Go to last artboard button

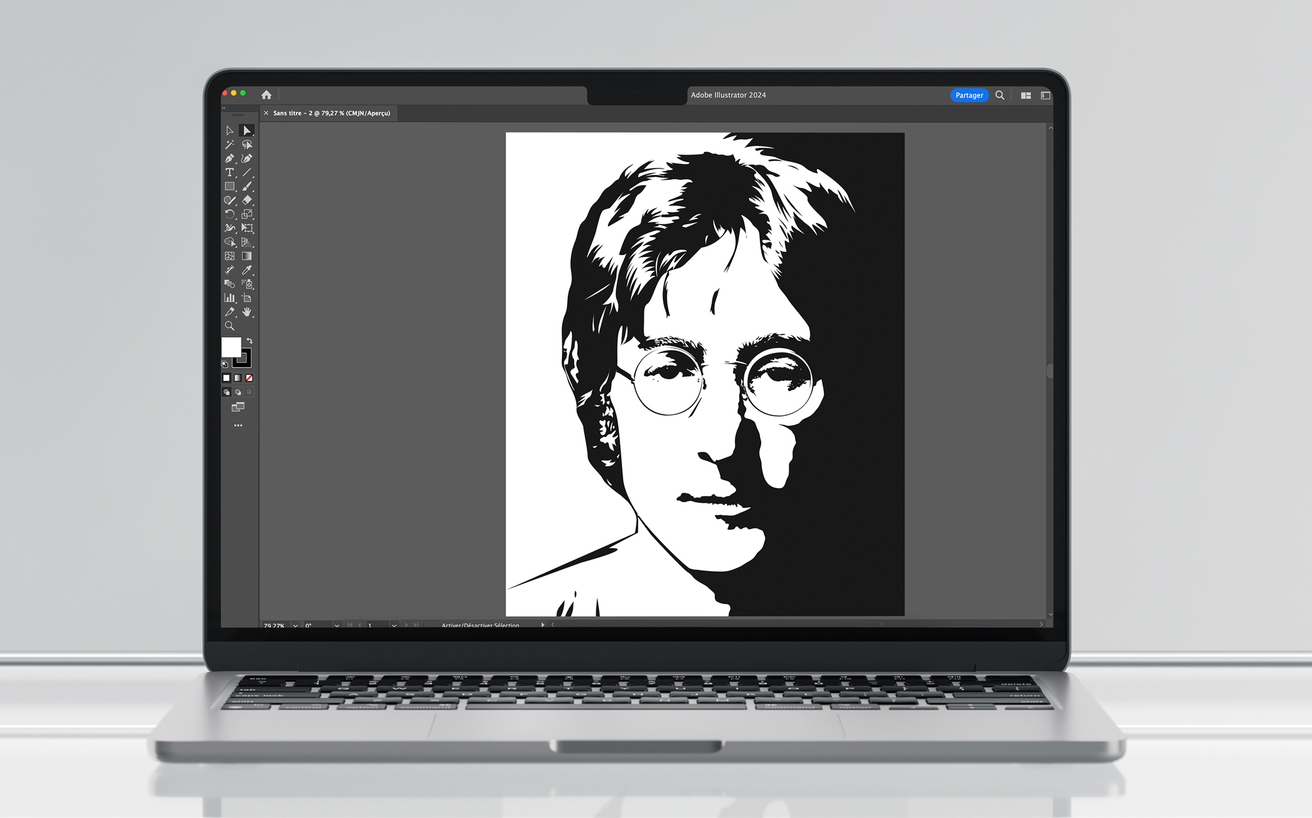tap(416, 625)
